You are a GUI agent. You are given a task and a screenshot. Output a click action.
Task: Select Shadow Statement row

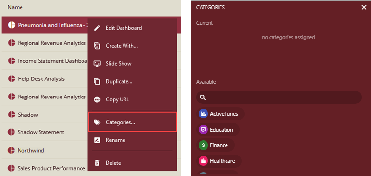pyautogui.click(x=45, y=132)
